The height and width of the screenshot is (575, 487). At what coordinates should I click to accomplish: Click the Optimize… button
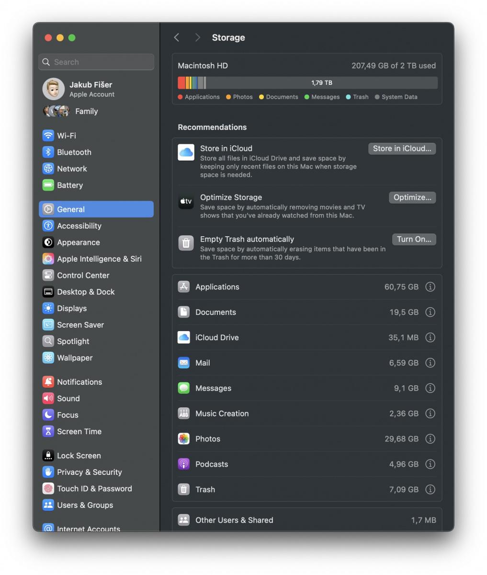pyautogui.click(x=412, y=197)
